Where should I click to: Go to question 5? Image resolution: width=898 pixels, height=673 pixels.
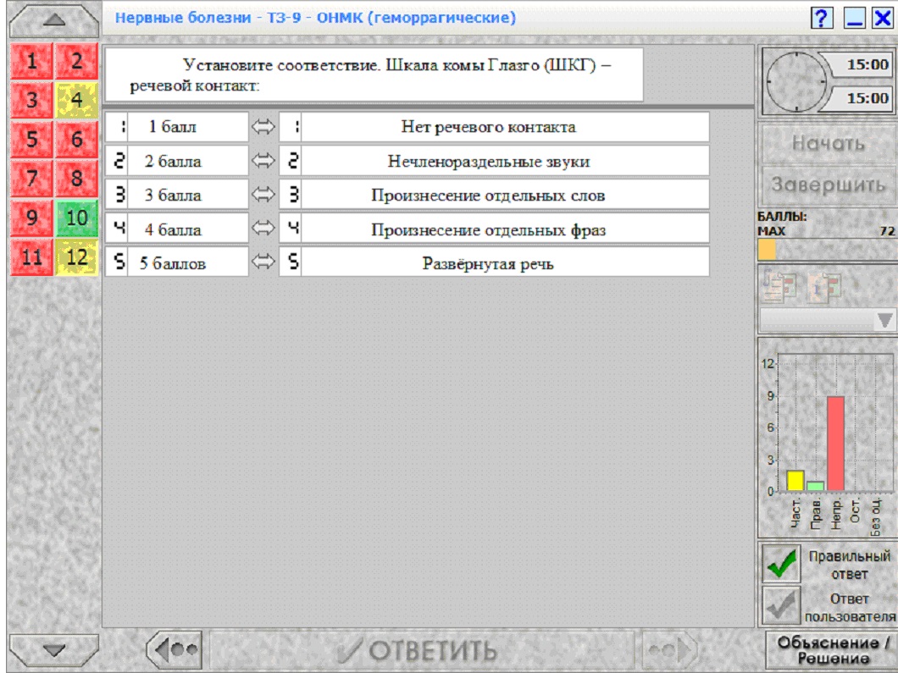31,139
